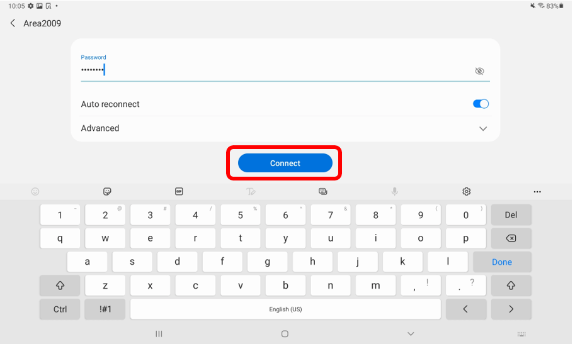575x344 pixels.
Task: Tap the voice input microphone icon
Action: (395, 192)
